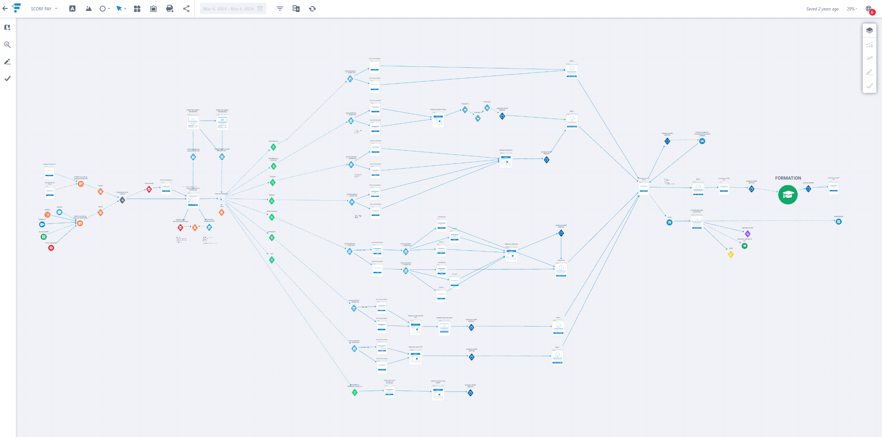Click the green FORMATION graduation cap node

[788, 195]
